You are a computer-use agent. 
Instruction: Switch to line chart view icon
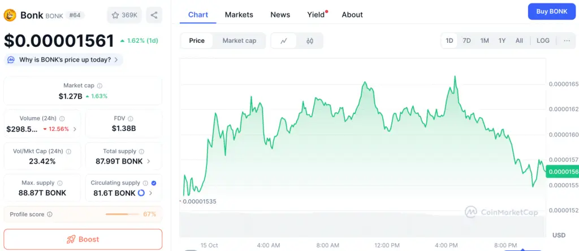point(284,41)
